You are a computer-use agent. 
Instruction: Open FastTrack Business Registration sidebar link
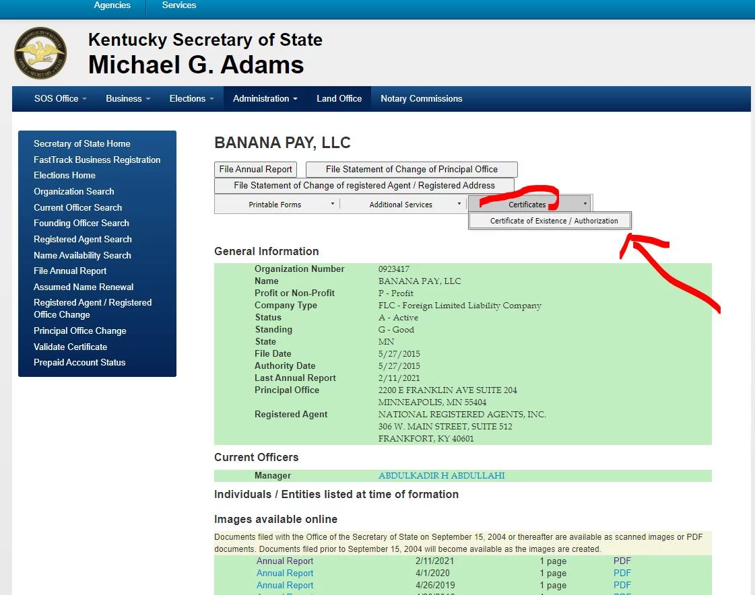(x=97, y=160)
